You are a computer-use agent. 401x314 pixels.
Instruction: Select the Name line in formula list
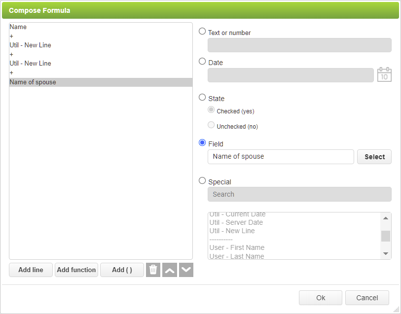pyautogui.click(x=101, y=27)
